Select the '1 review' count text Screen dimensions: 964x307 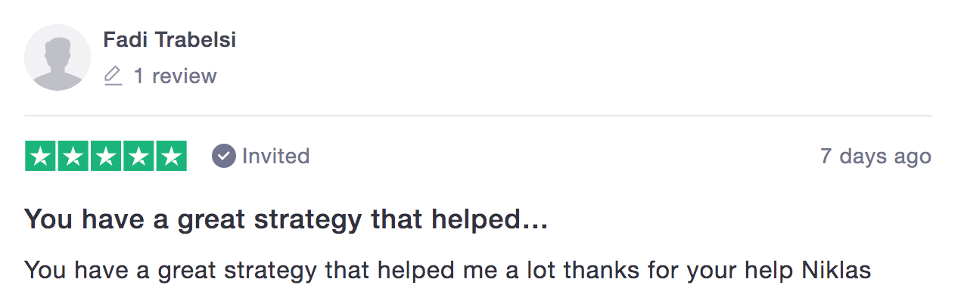tap(175, 76)
